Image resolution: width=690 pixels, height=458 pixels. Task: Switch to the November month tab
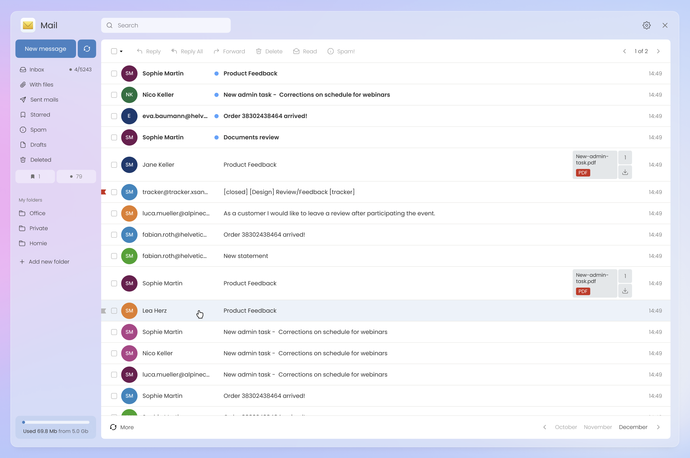598,427
